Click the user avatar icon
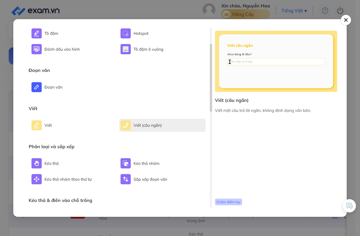Image resolution: width=360 pixels, height=236 pixels. coord(209,10)
